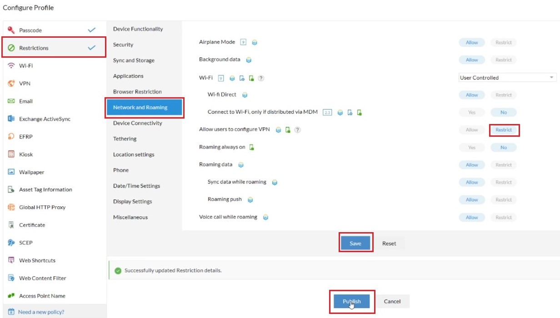560x318 pixels.
Task: Click the Successfully updated Restriction details message
Action: [173, 271]
